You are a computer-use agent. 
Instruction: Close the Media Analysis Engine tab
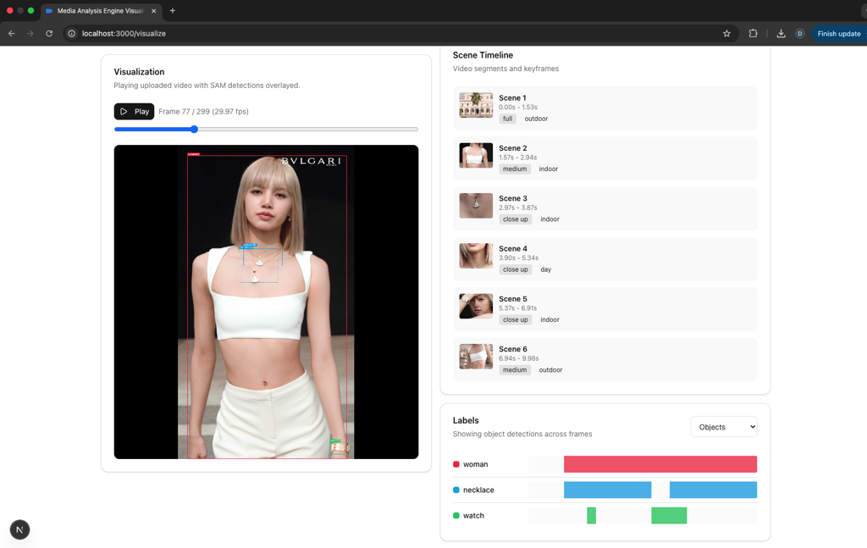pos(153,11)
